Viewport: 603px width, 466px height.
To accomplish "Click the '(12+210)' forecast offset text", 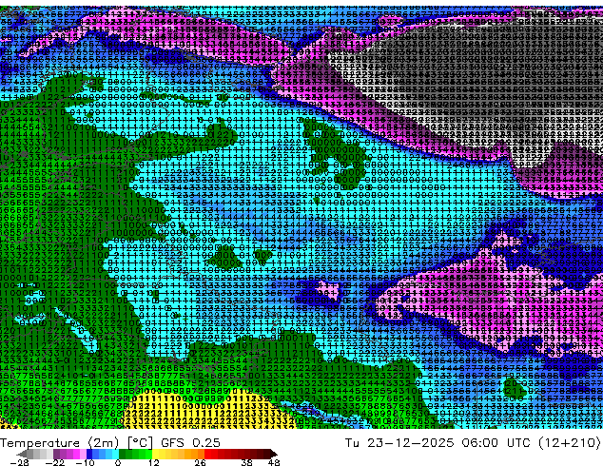I will pos(571,443).
